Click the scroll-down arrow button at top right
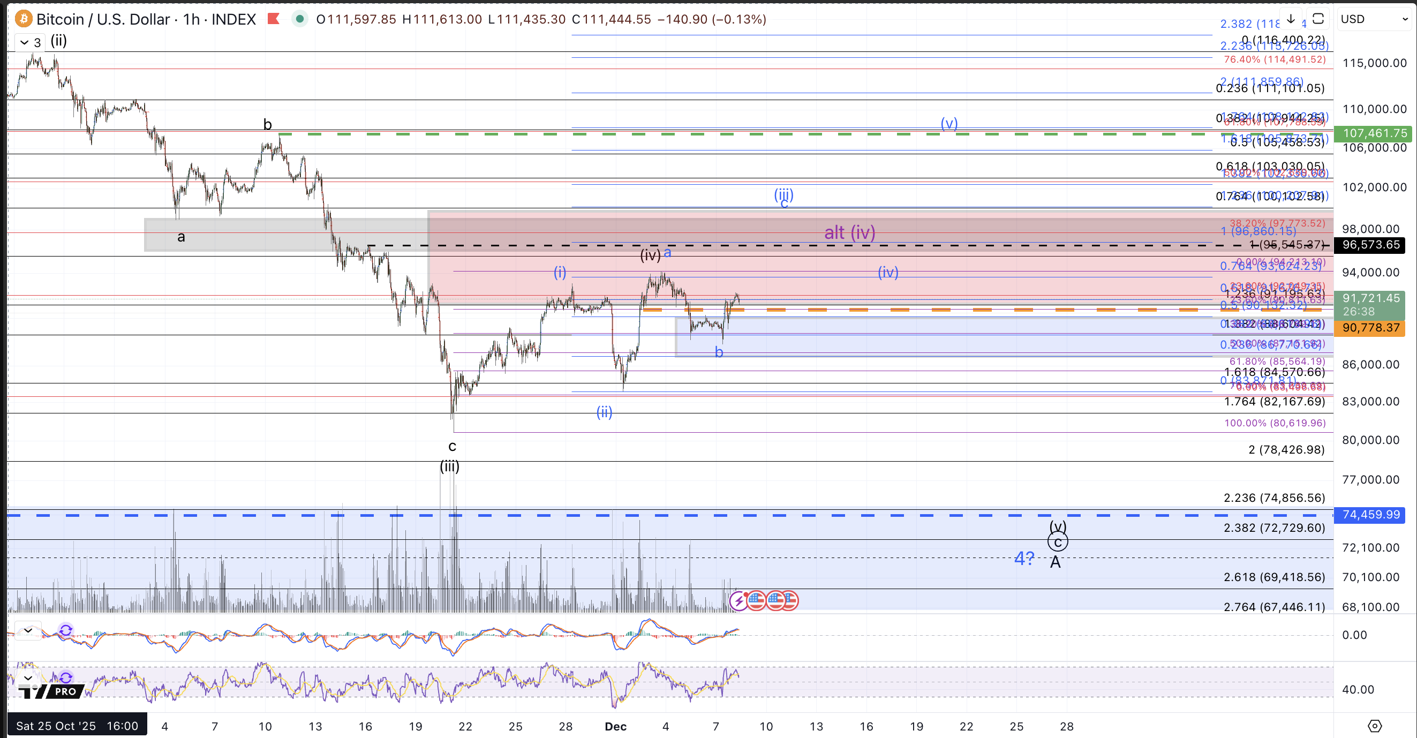 click(1291, 19)
